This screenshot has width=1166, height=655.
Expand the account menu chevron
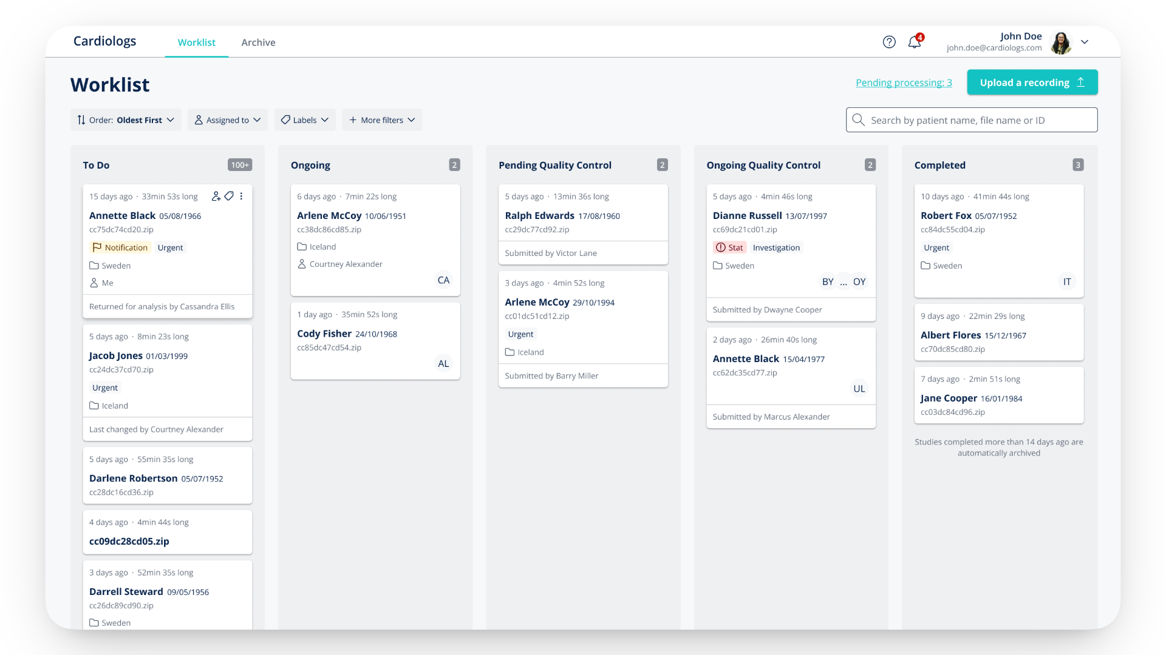(1085, 42)
